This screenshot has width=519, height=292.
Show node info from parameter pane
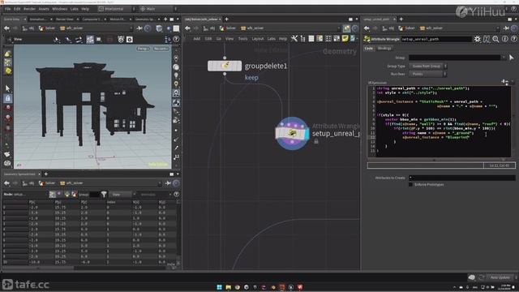point(504,39)
